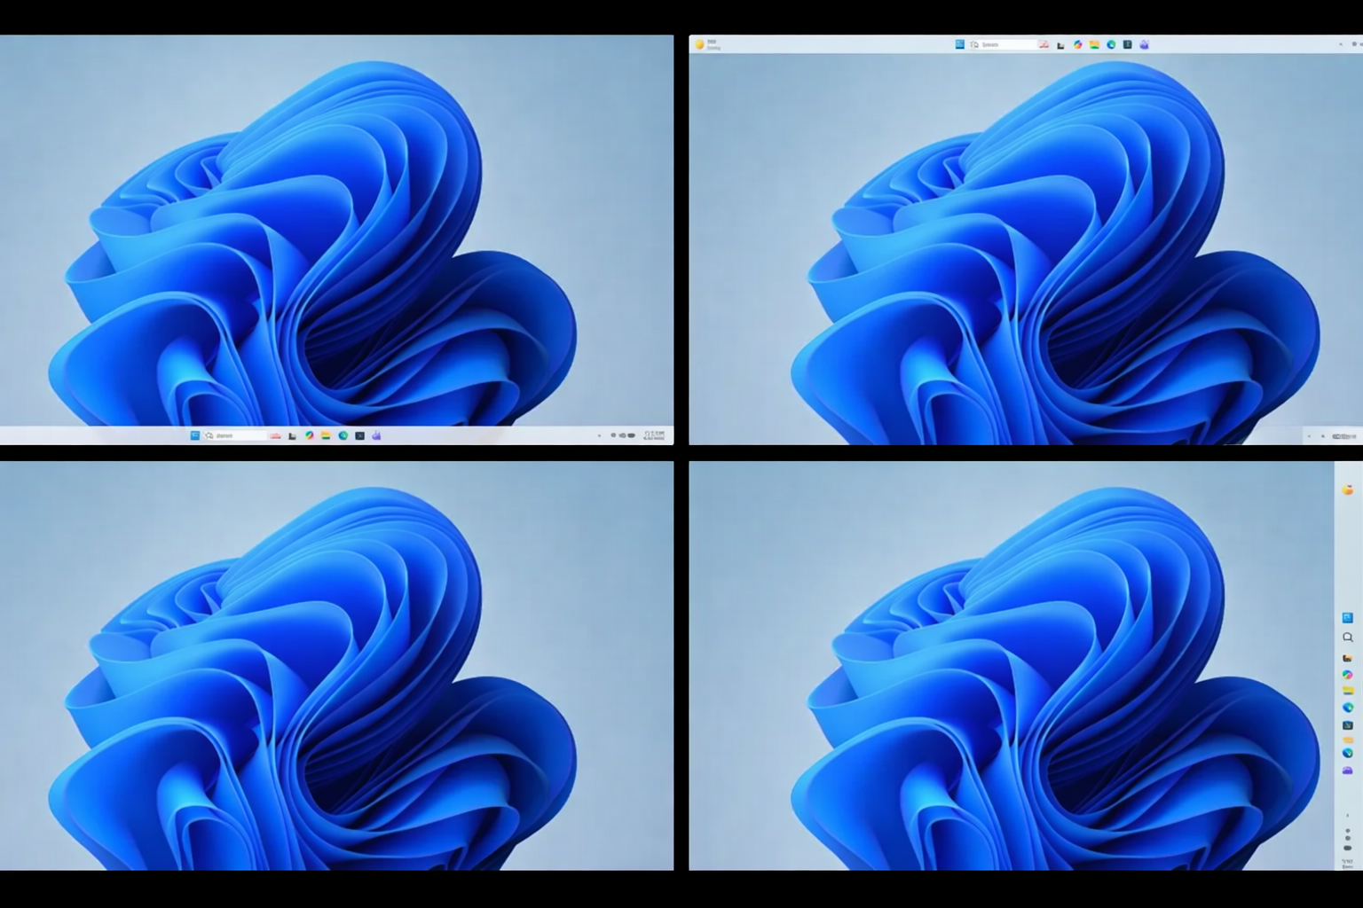Viewport: 1363px width, 908px height.
Task: Open the dark app icon in top taskbar
Action: (x=1128, y=44)
